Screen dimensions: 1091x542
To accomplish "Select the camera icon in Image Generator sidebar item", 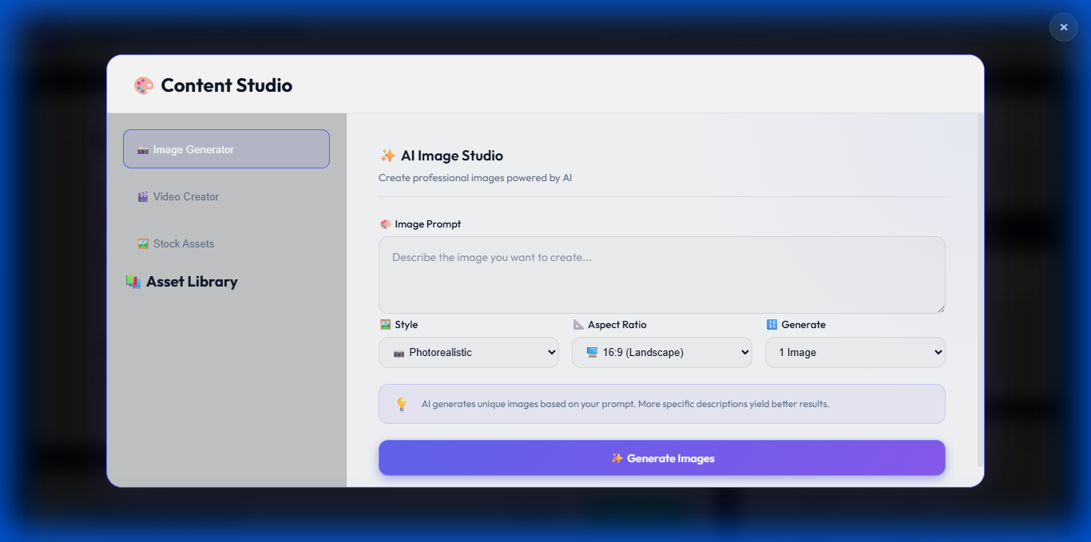I will pyautogui.click(x=142, y=148).
